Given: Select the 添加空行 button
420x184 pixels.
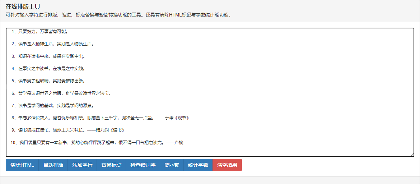Looking at the screenshot, I should pyautogui.click(x=82, y=165).
